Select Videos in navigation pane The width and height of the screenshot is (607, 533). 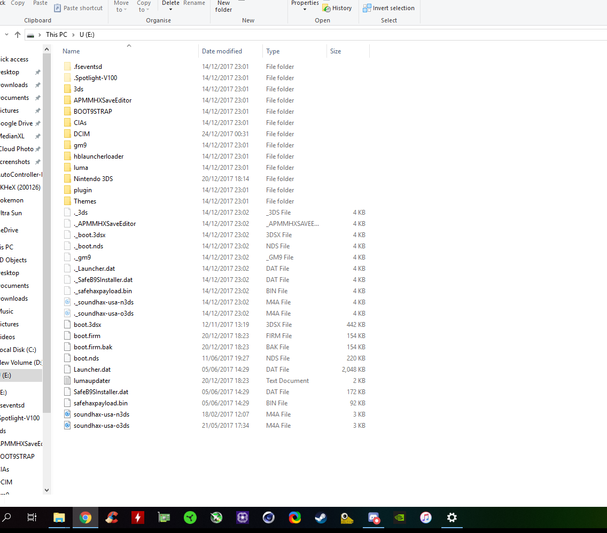click(x=7, y=337)
